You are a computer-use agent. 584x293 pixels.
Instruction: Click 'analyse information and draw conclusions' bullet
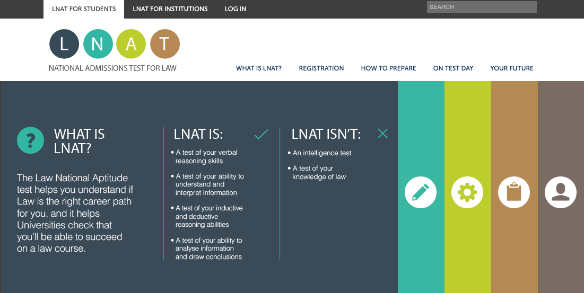click(207, 248)
